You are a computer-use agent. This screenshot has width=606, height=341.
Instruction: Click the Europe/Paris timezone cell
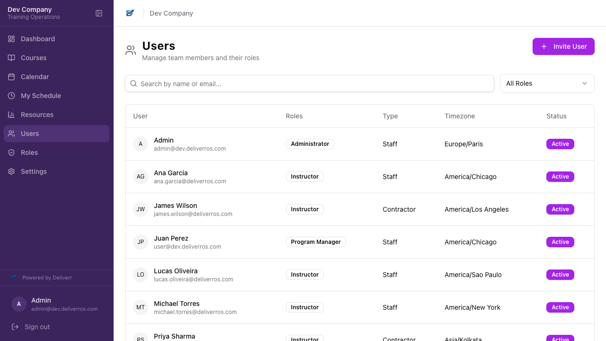[x=463, y=144]
